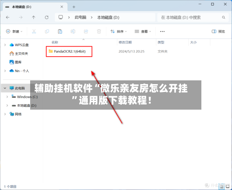Open Windows (C:) in the sidebar
The width and height of the screenshot is (232, 190).
coord(25,97)
